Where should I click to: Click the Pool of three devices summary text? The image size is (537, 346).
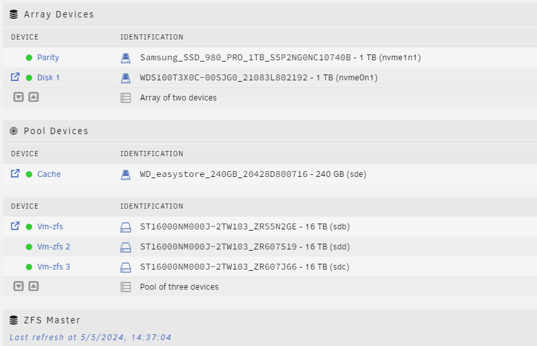180,287
